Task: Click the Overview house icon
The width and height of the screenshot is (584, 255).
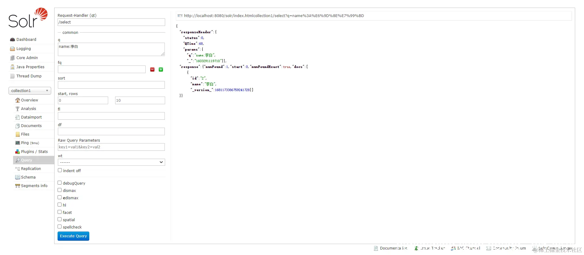Action: 18,100
